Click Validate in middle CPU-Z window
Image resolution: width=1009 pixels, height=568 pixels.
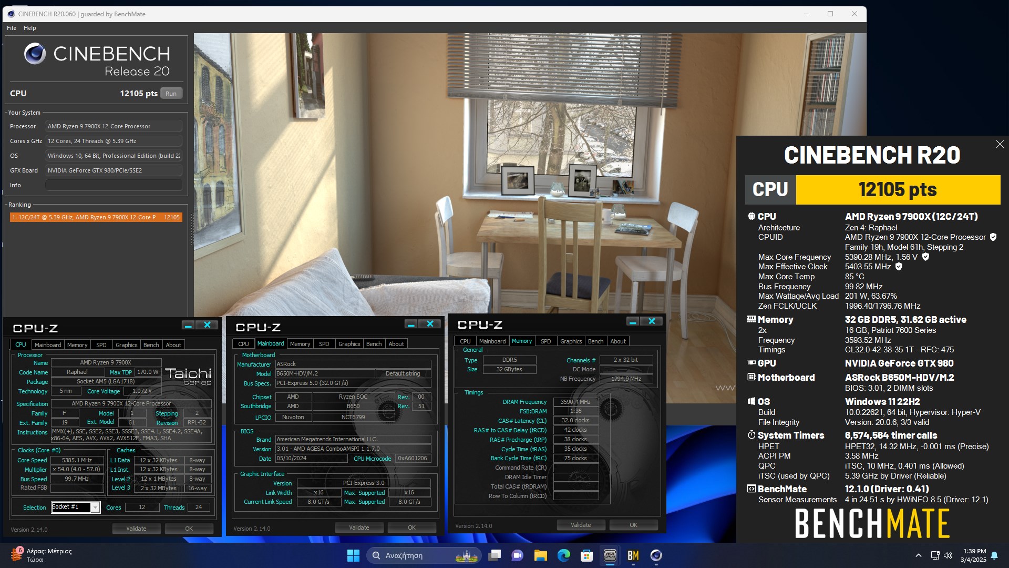pyautogui.click(x=359, y=528)
